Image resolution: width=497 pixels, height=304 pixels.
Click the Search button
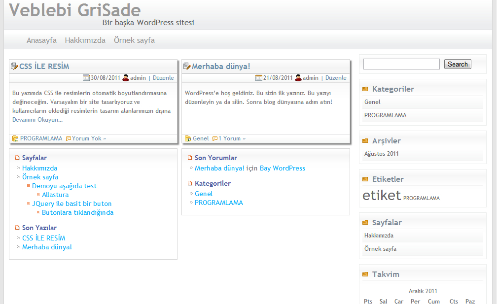tap(458, 64)
